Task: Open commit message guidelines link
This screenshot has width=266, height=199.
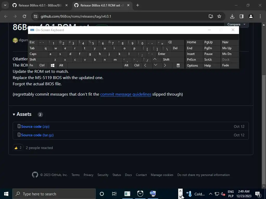Action: point(125,94)
